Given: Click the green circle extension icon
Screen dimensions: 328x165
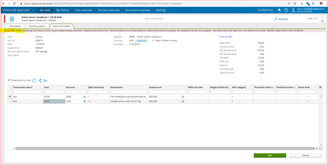Looking at the screenshot, I should pos(308,4).
